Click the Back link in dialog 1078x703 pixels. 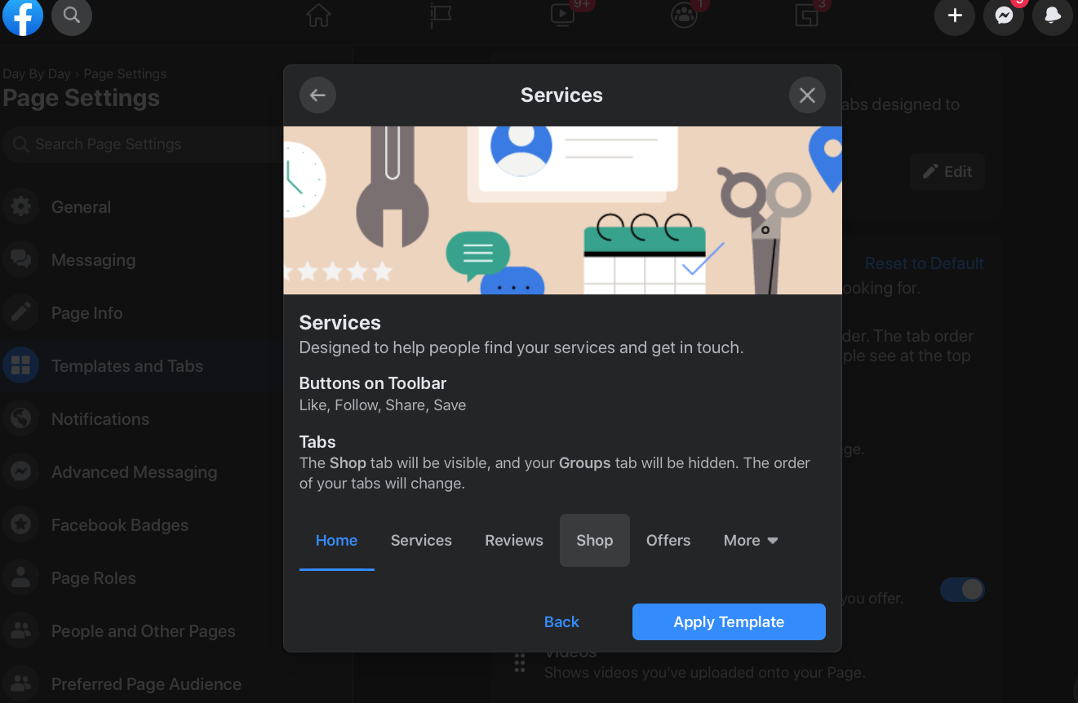click(561, 621)
